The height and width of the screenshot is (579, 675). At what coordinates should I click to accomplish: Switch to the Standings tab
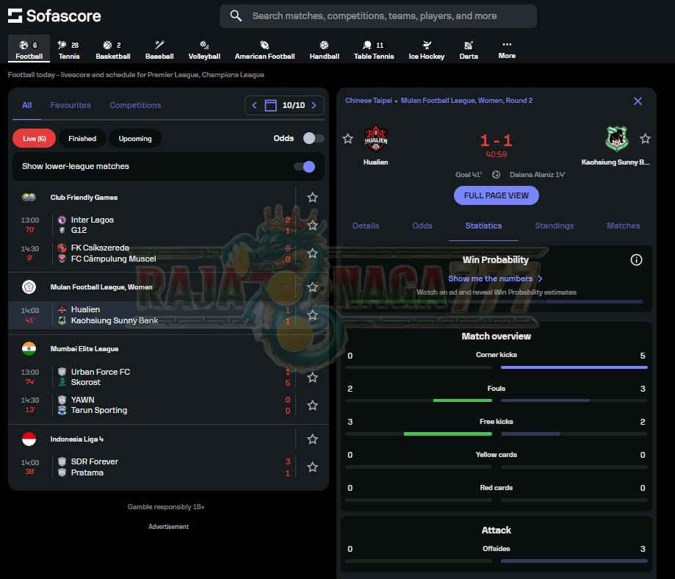coord(554,226)
